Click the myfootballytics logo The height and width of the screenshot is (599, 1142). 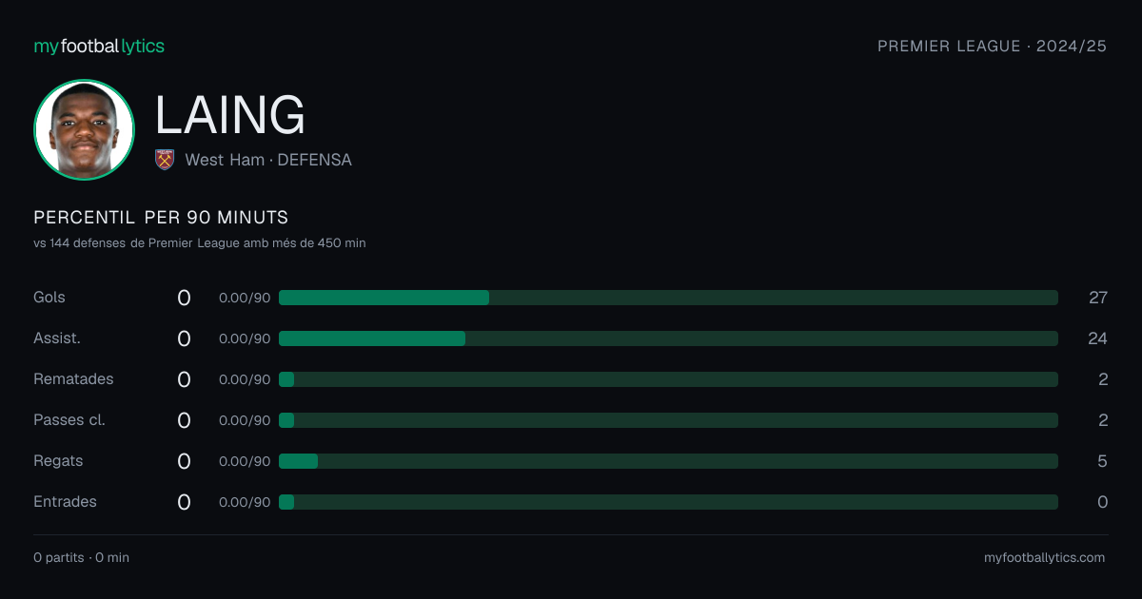click(99, 46)
